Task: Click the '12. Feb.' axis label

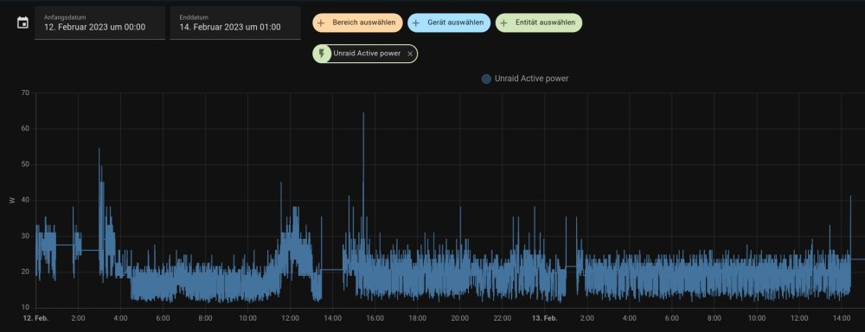Action: pos(35,318)
